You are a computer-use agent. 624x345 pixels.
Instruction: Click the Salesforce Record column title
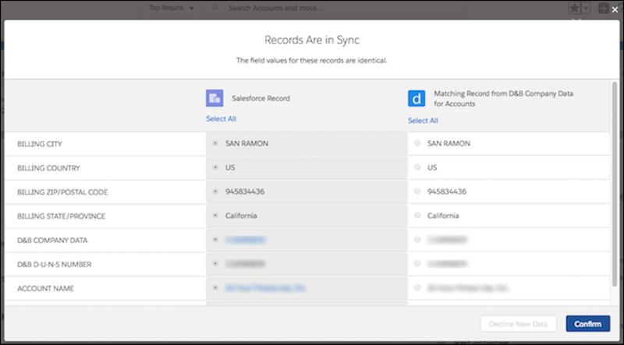pyautogui.click(x=261, y=98)
